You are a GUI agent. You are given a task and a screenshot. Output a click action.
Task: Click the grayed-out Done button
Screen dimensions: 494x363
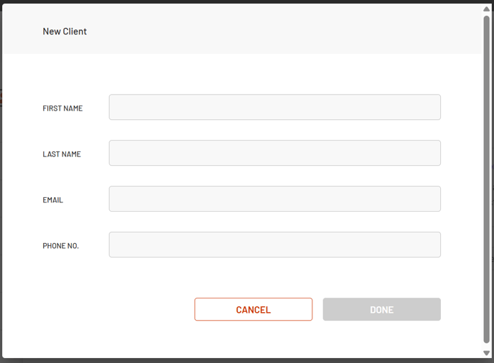pyautogui.click(x=381, y=309)
